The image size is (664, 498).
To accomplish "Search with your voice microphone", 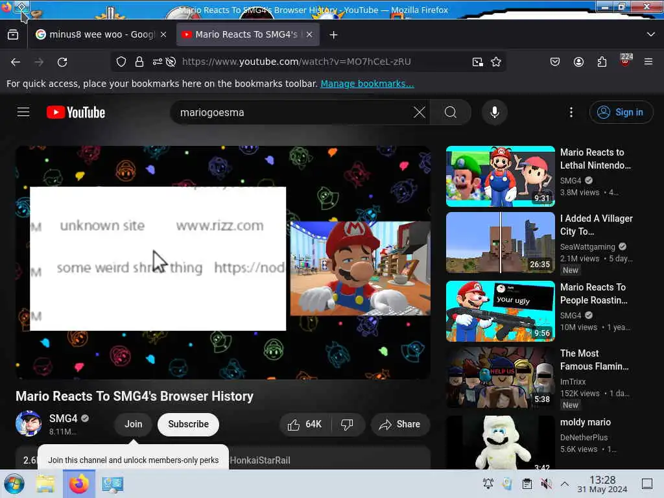I will tap(494, 112).
